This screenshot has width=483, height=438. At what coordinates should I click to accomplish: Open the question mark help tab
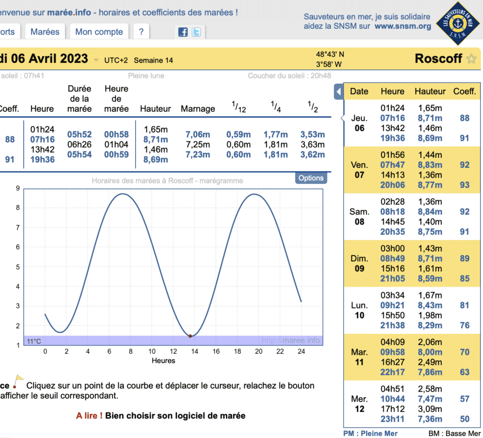pyautogui.click(x=141, y=32)
